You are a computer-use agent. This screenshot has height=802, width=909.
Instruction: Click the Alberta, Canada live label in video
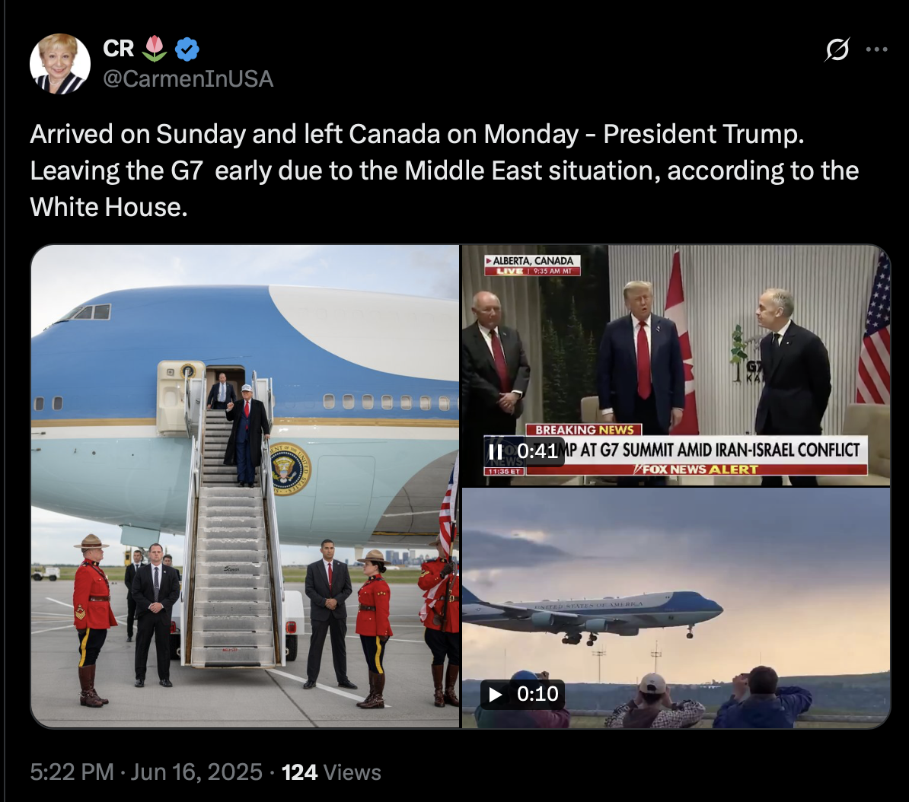[x=533, y=266]
